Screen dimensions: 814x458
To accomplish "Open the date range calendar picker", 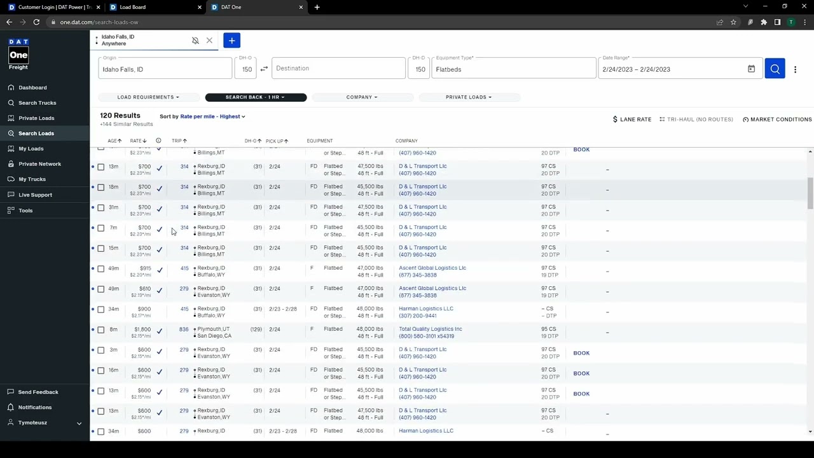I will [751, 69].
